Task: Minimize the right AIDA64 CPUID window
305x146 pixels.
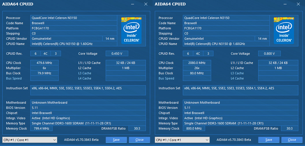Action: (x=285, y=4)
